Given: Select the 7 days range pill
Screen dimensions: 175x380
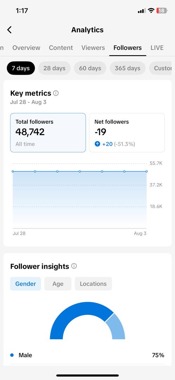Looking at the screenshot, I should [21, 68].
